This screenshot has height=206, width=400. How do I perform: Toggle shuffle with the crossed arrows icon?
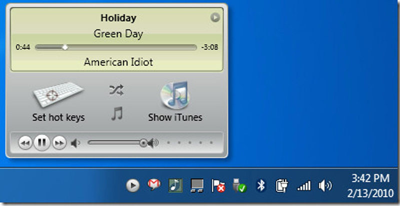(x=116, y=90)
